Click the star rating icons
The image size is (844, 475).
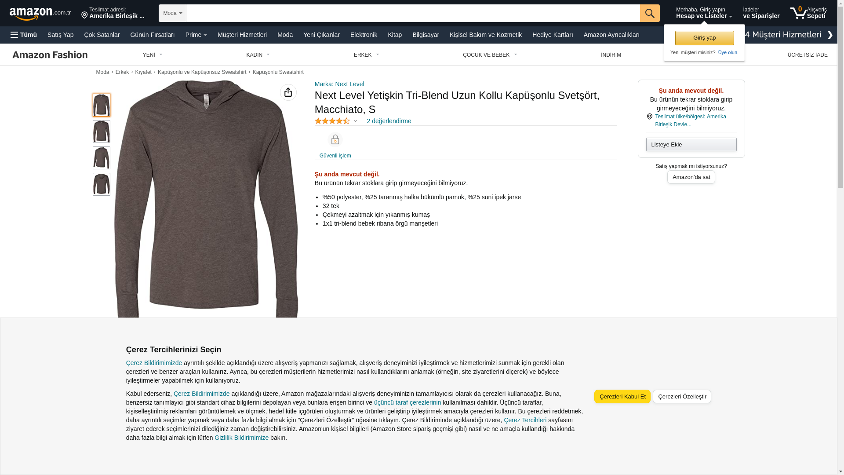[x=332, y=121]
